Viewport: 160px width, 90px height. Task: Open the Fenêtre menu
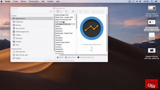point(50,1)
